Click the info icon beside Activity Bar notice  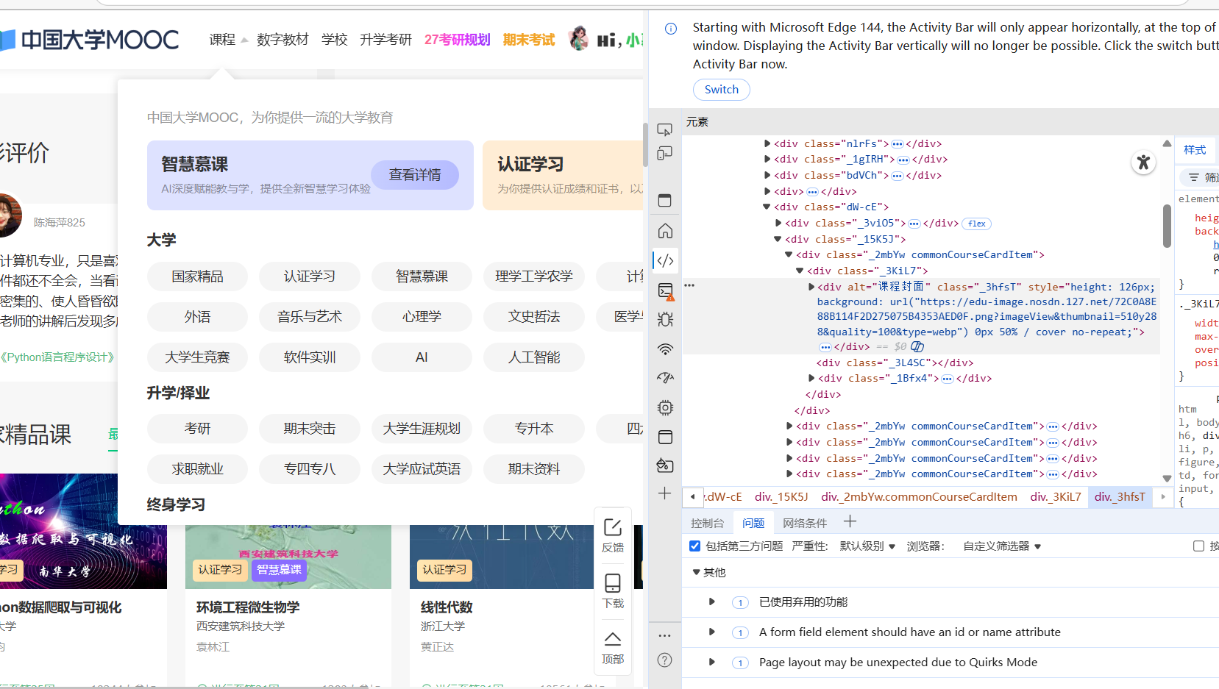(x=671, y=29)
